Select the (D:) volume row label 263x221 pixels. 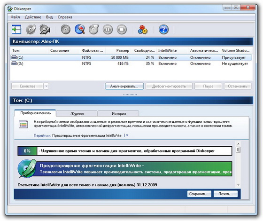point(20,63)
